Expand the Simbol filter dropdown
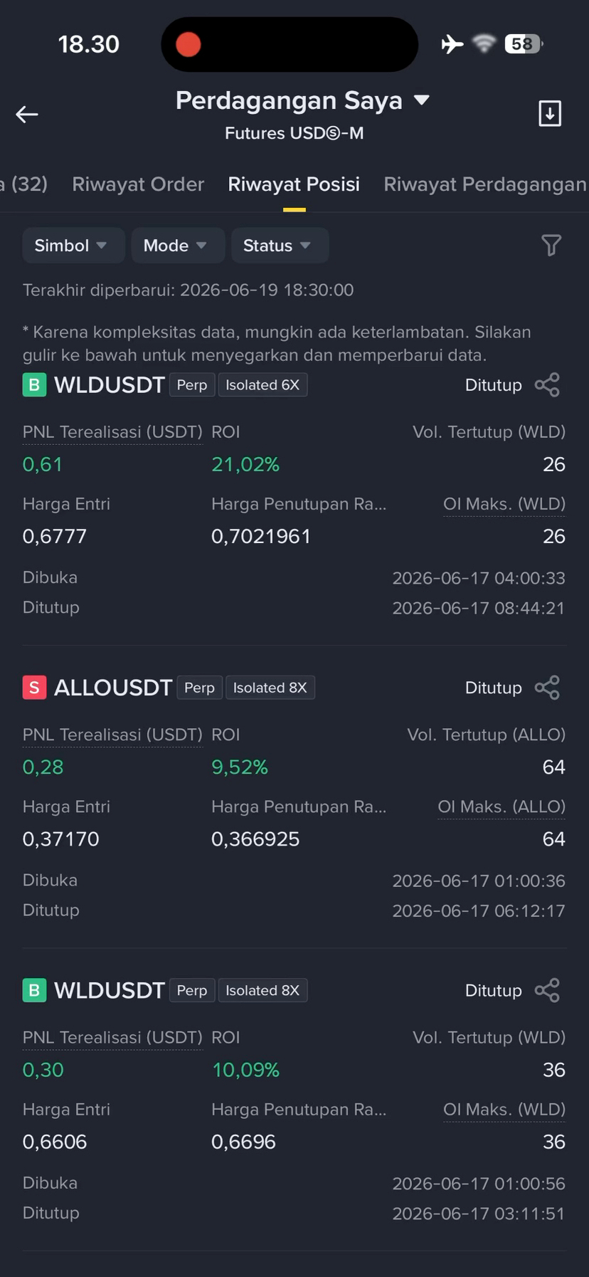This screenshot has width=589, height=1277. coord(73,246)
